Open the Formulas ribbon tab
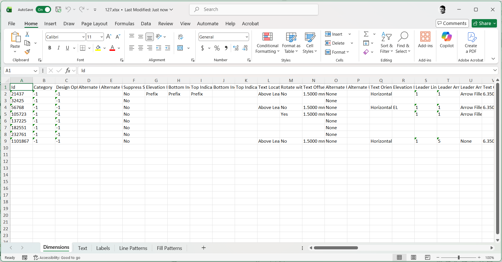Screen dimensions: 502x262 [124, 24]
